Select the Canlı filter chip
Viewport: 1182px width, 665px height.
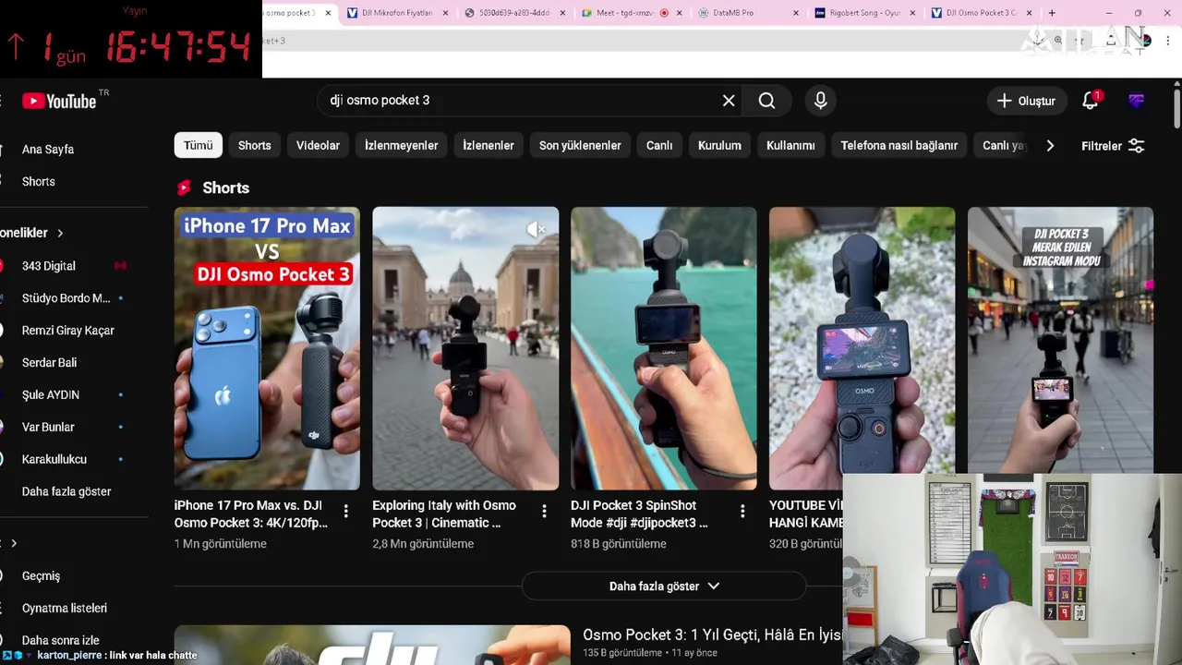[x=659, y=145]
